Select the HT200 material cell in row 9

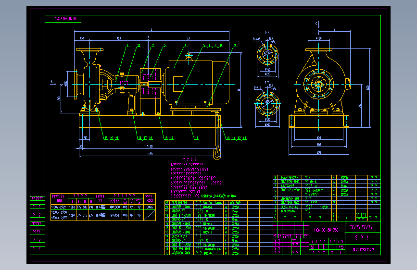[x=344, y=178]
